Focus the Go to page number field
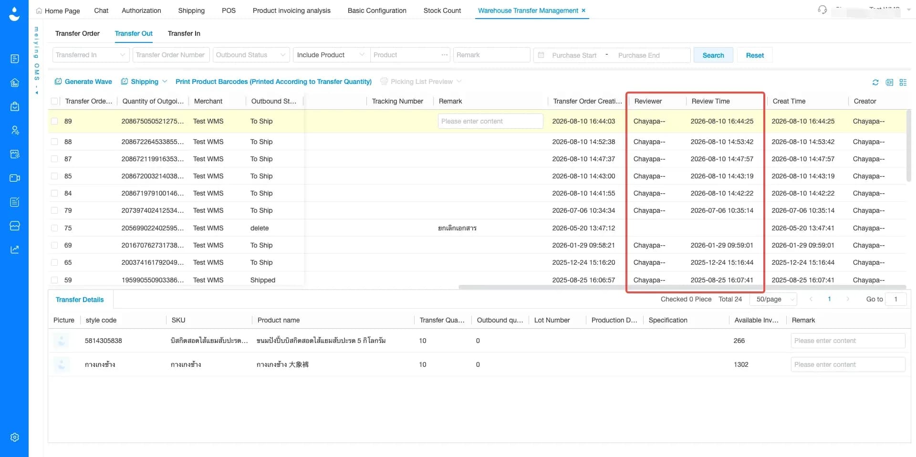This screenshot has height=457, width=916. click(x=895, y=299)
